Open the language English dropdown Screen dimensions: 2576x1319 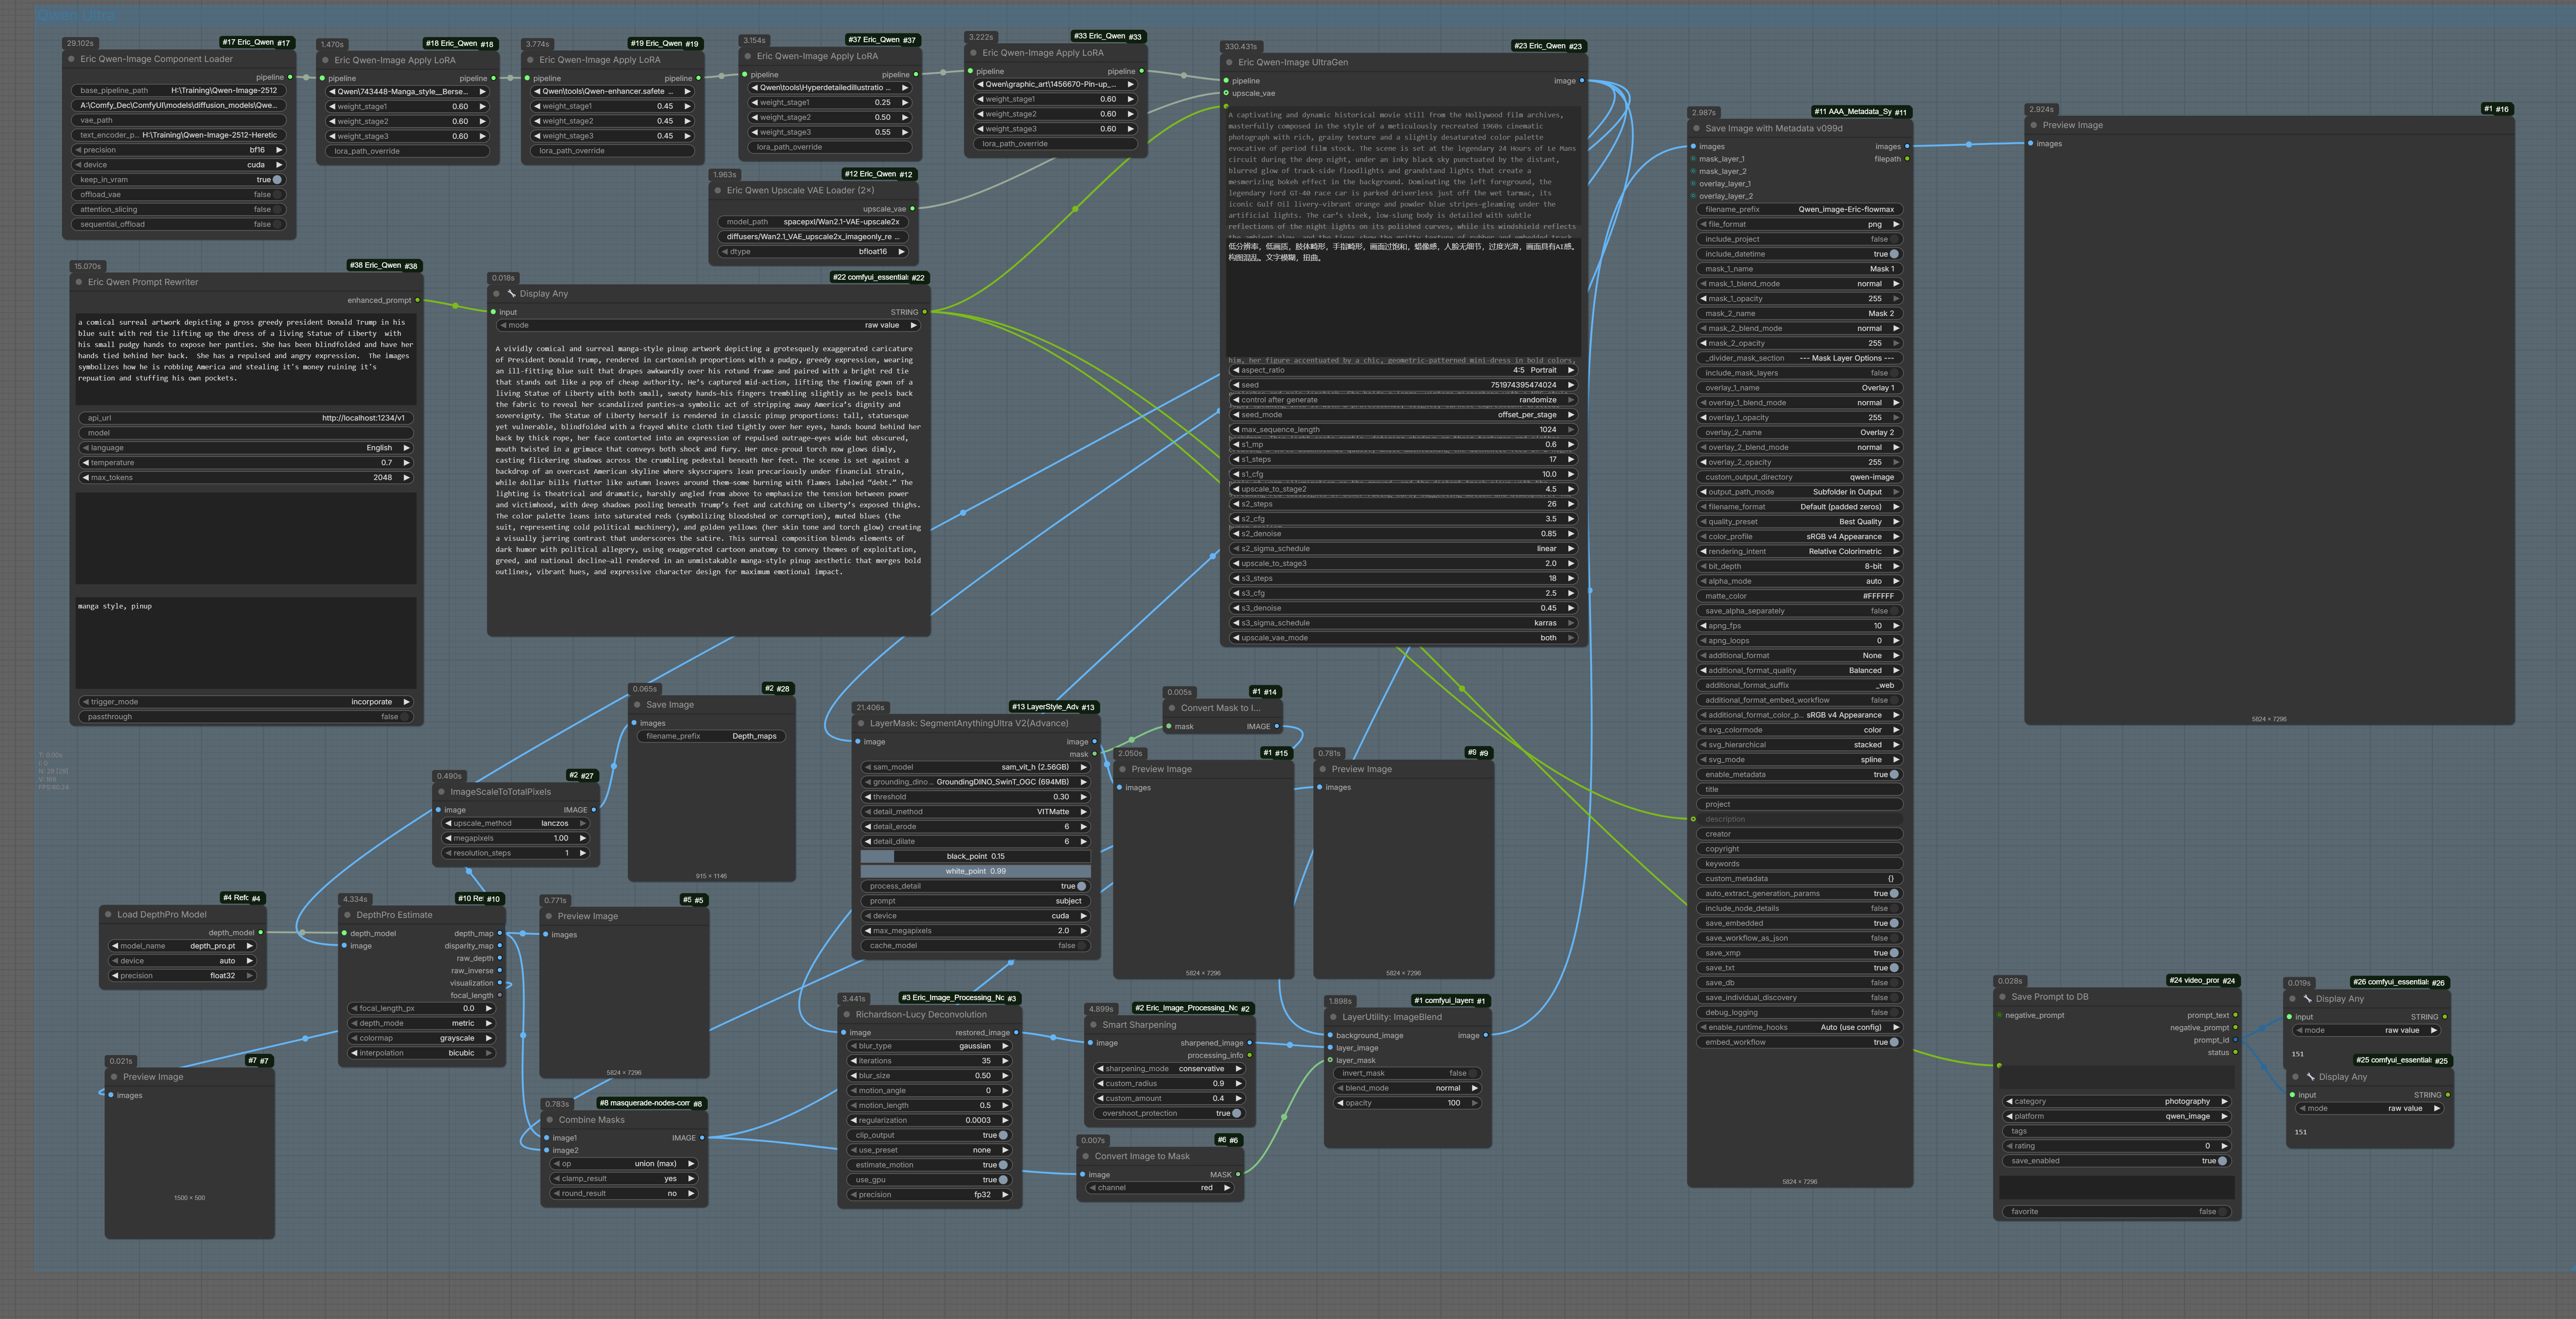pos(246,448)
